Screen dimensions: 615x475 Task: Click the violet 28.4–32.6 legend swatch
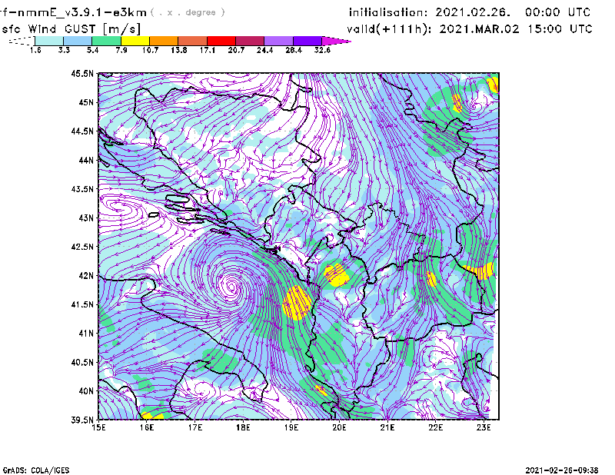307,41
